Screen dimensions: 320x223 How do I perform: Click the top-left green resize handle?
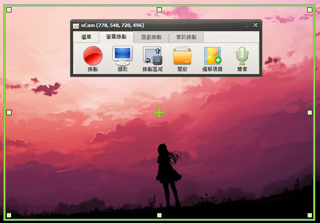click(x=9, y=10)
